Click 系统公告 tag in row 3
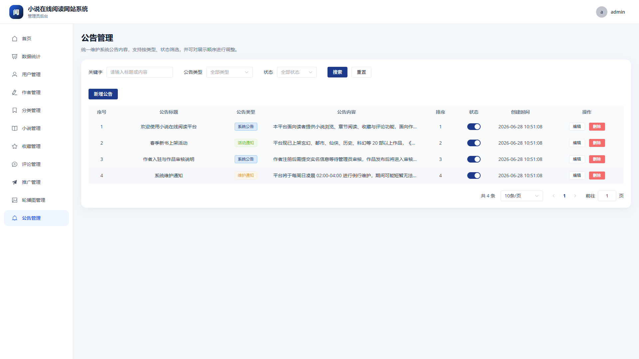Image resolution: width=639 pixels, height=359 pixels. (x=246, y=159)
